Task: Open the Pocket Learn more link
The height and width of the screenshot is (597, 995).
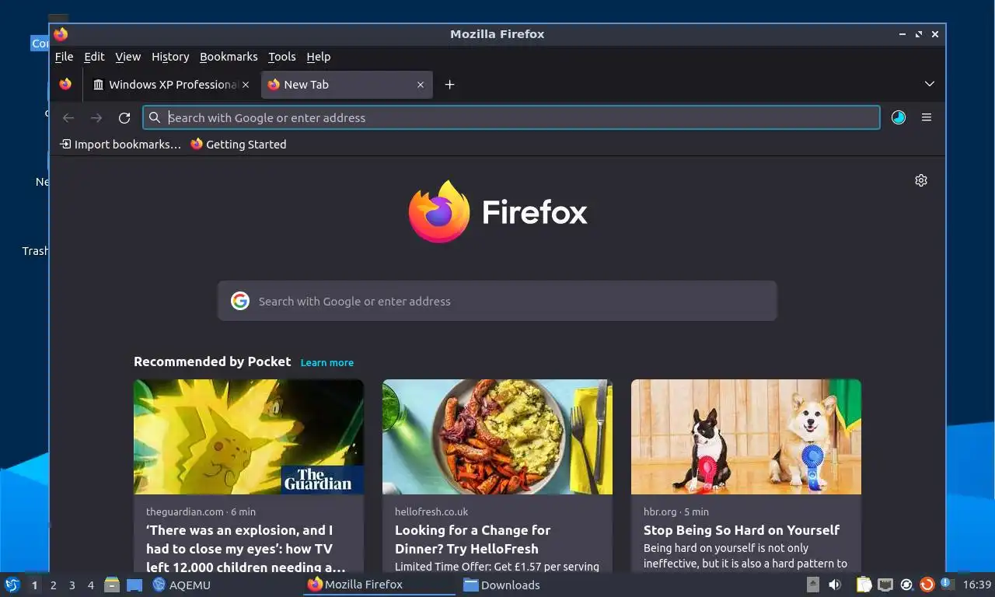Action: pos(327,362)
